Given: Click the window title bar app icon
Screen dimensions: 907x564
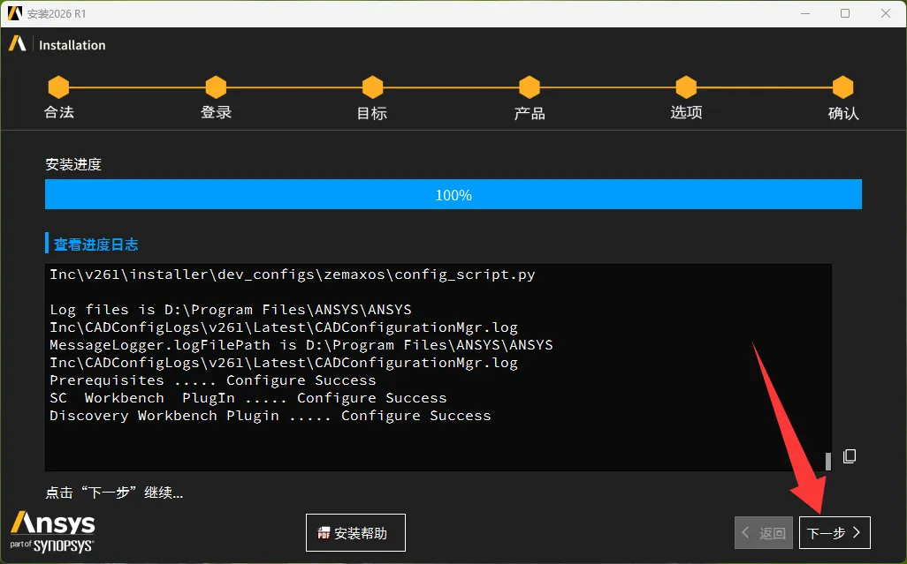Looking at the screenshot, I should (14, 13).
